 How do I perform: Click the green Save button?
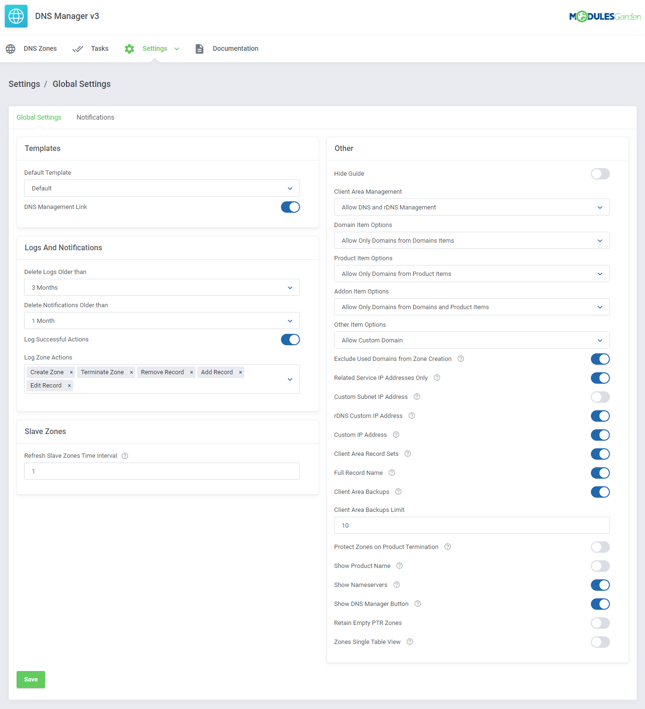pyautogui.click(x=31, y=680)
